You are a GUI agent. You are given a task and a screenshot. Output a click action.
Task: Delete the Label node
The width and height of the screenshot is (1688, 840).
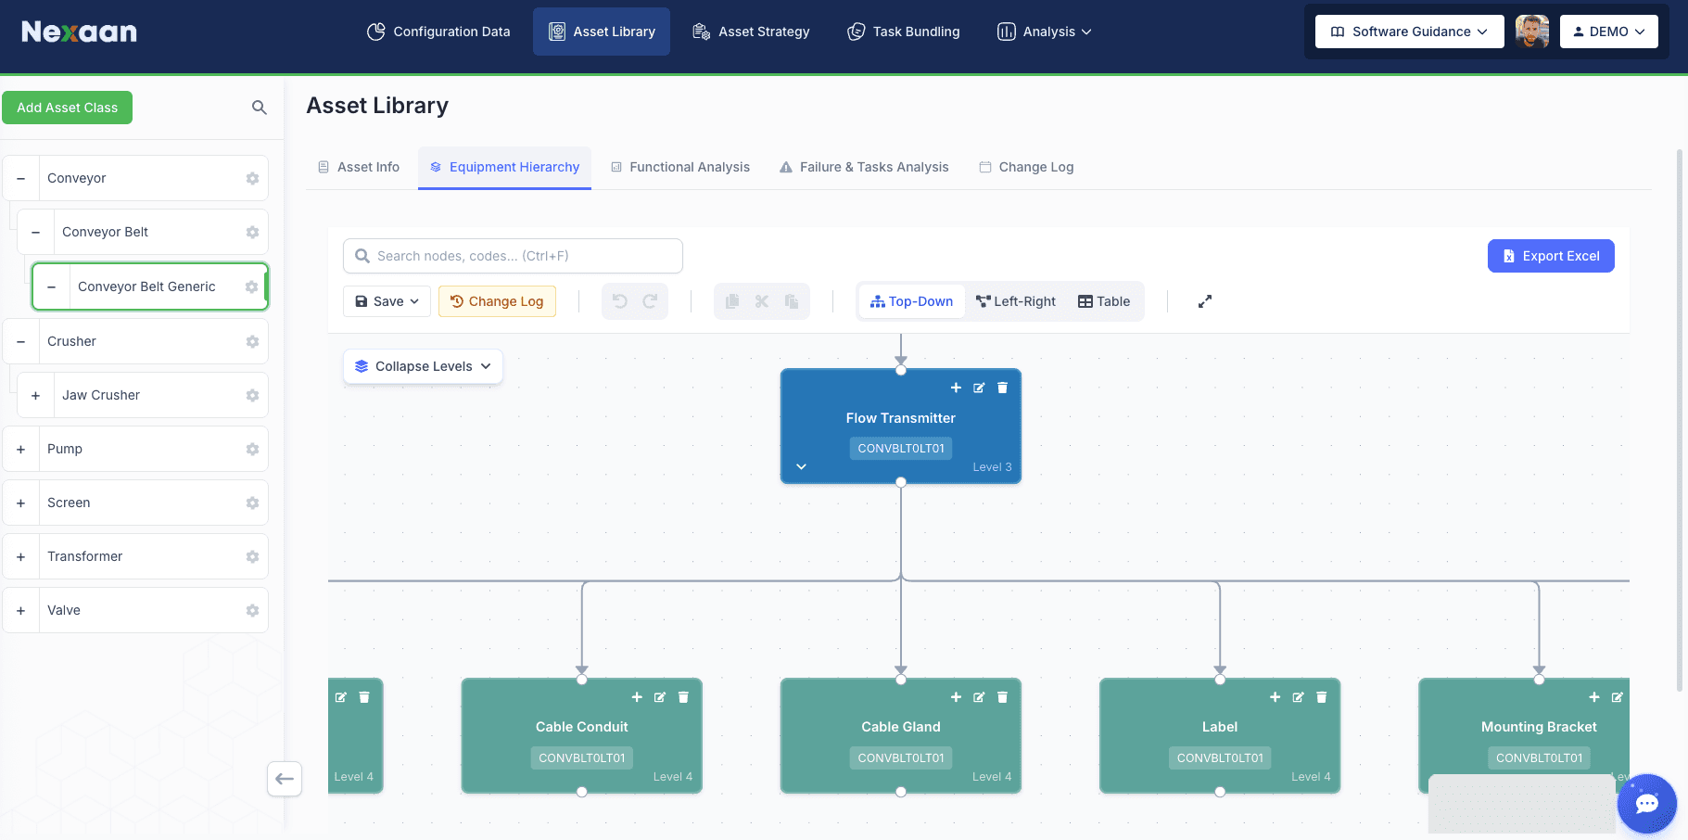(x=1322, y=697)
